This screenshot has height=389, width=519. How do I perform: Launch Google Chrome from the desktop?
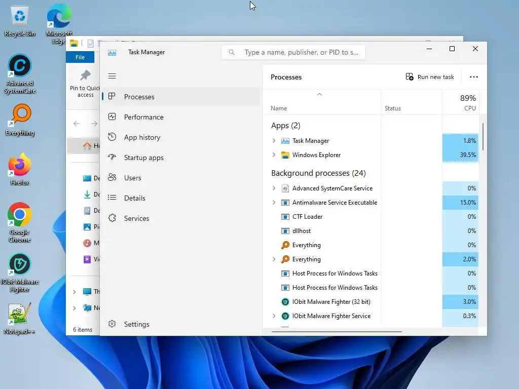click(x=20, y=223)
